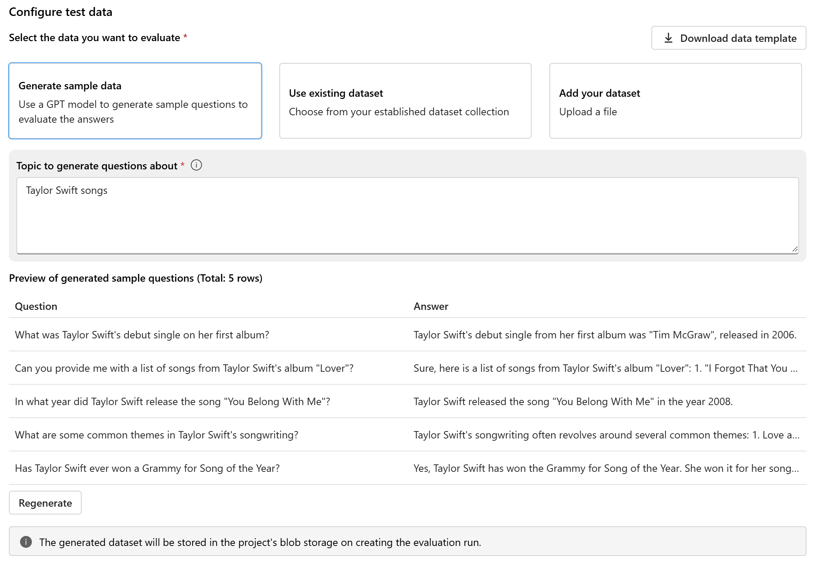
Task: Click the truncated "Lover" songs list answer
Action: tap(605, 368)
